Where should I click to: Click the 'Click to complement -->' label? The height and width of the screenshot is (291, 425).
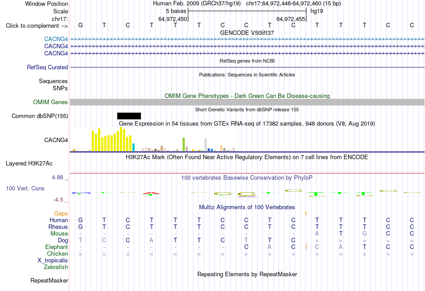[x=37, y=26]
